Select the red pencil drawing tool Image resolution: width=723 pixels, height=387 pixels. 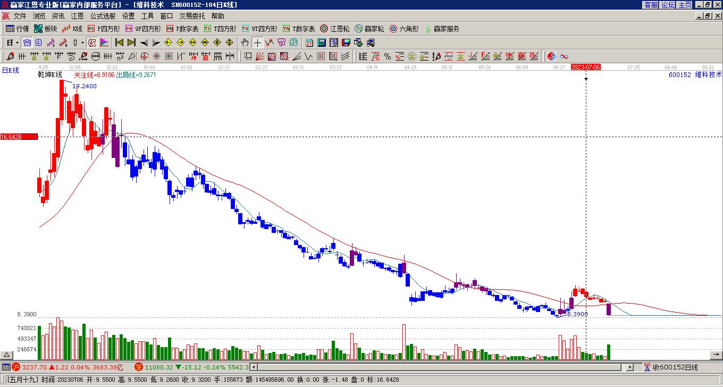point(10,56)
